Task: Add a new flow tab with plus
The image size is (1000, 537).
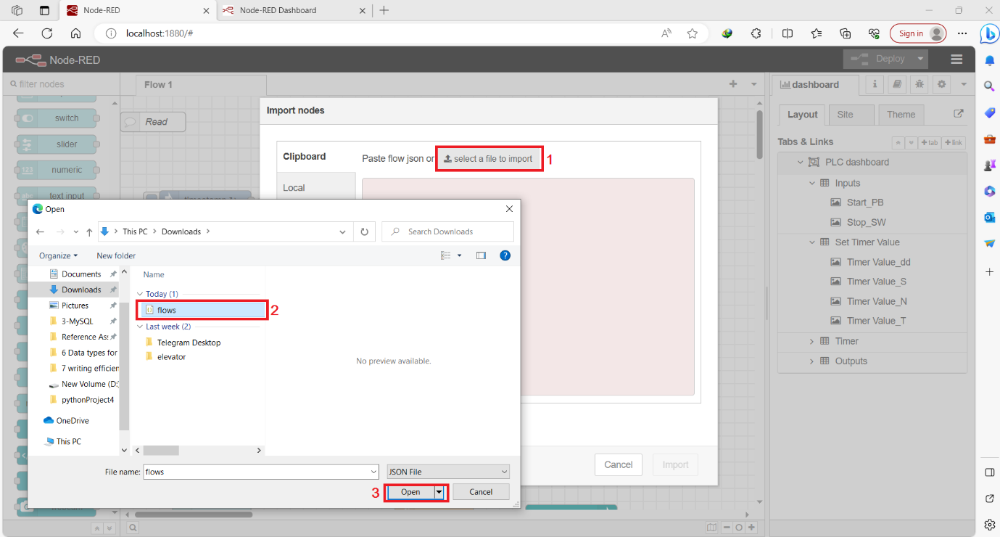Action: pos(733,84)
